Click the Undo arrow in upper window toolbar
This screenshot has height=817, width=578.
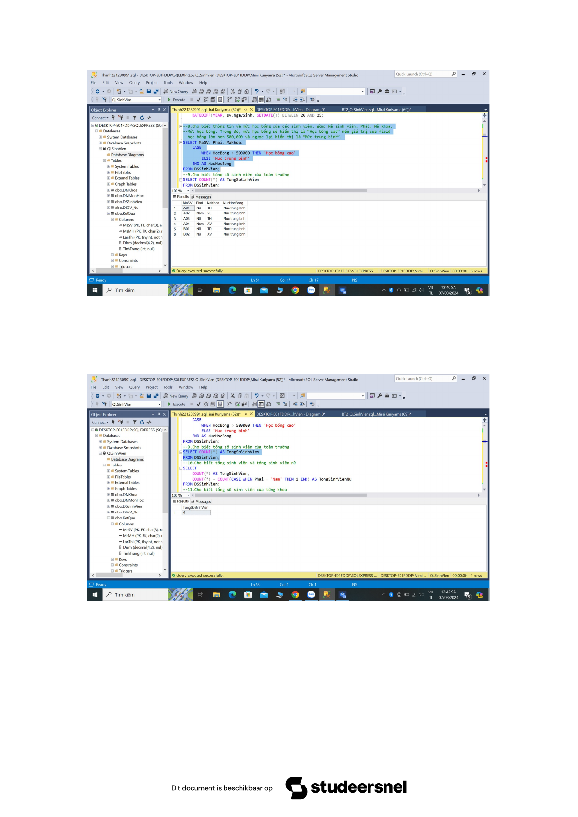point(257,91)
